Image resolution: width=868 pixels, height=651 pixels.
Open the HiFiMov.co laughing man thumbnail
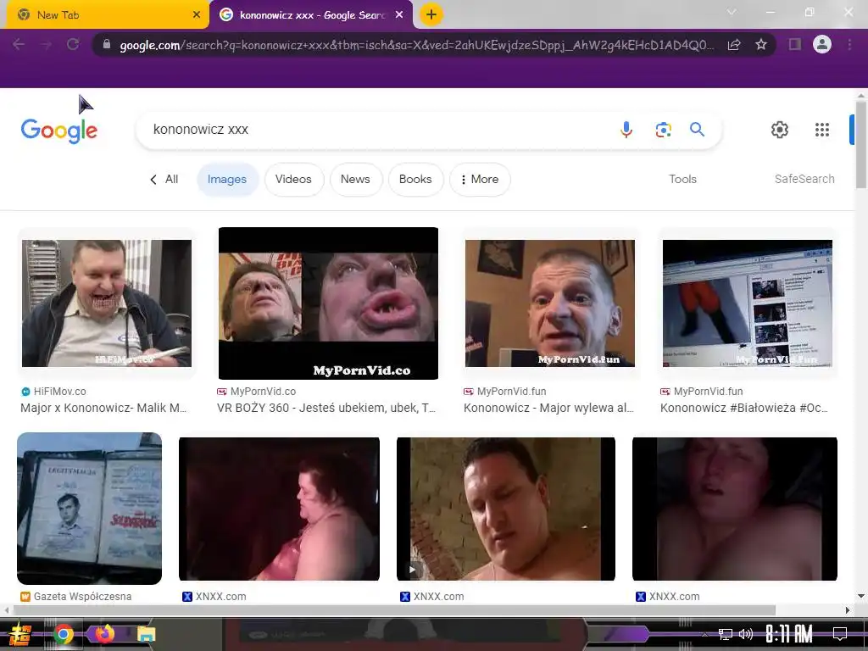107,303
